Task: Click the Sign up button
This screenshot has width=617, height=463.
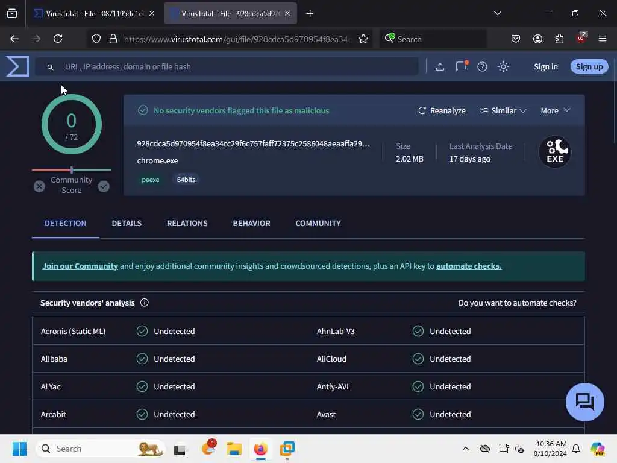Action: 589,66
